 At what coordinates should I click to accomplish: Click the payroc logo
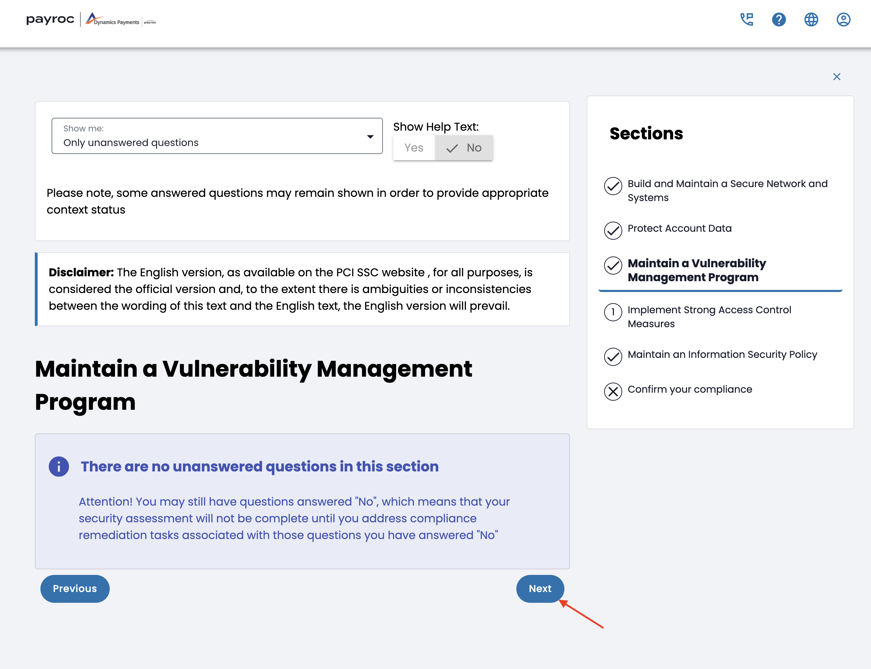50,19
